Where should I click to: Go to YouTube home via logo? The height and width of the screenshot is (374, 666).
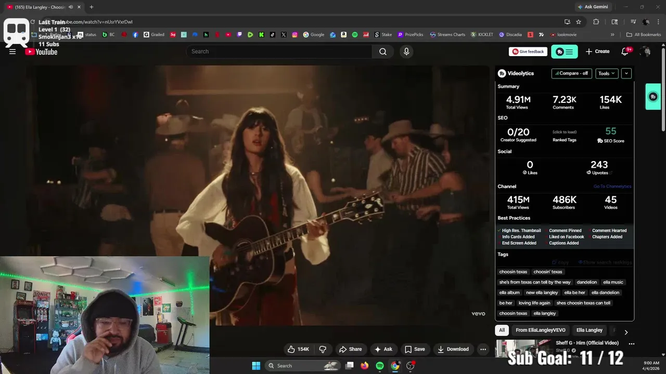(x=41, y=51)
